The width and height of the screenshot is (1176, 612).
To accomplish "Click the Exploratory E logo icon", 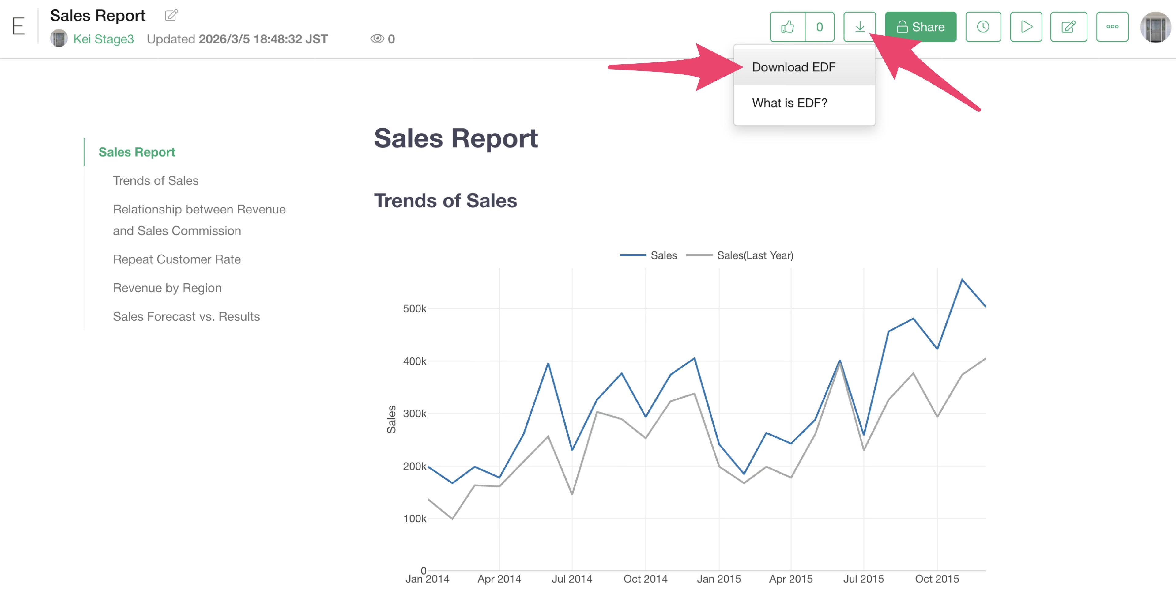I will (x=19, y=26).
